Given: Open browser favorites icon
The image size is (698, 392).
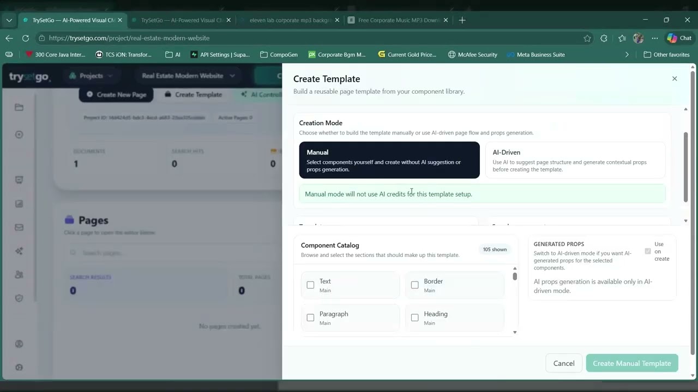Looking at the screenshot, I should click(x=622, y=38).
